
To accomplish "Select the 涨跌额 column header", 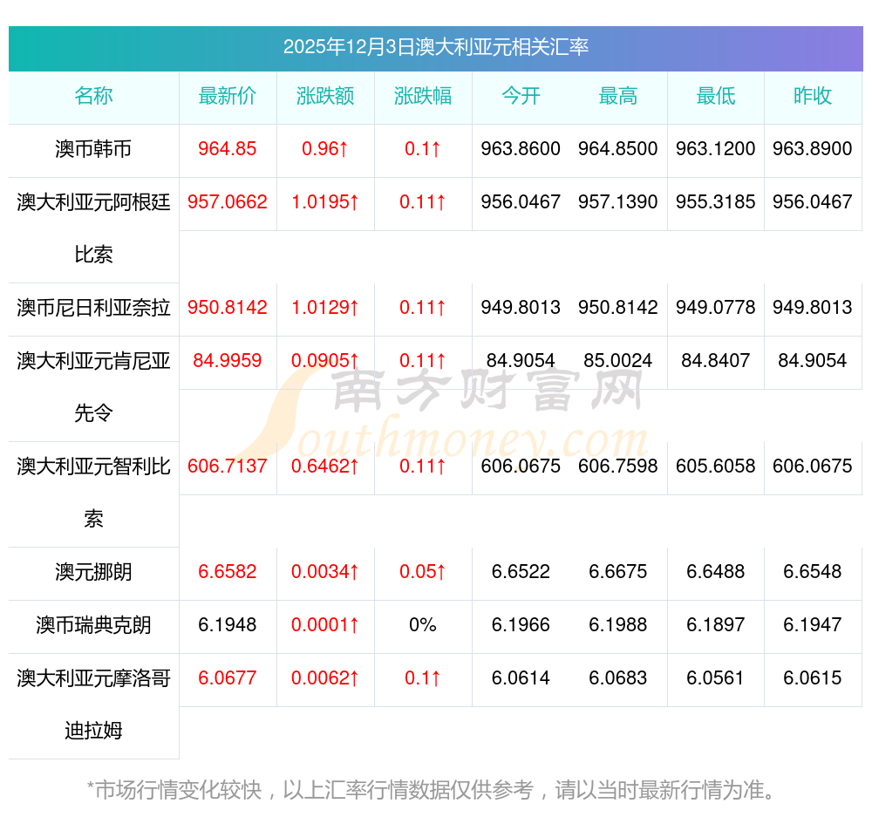I will 325,97.
